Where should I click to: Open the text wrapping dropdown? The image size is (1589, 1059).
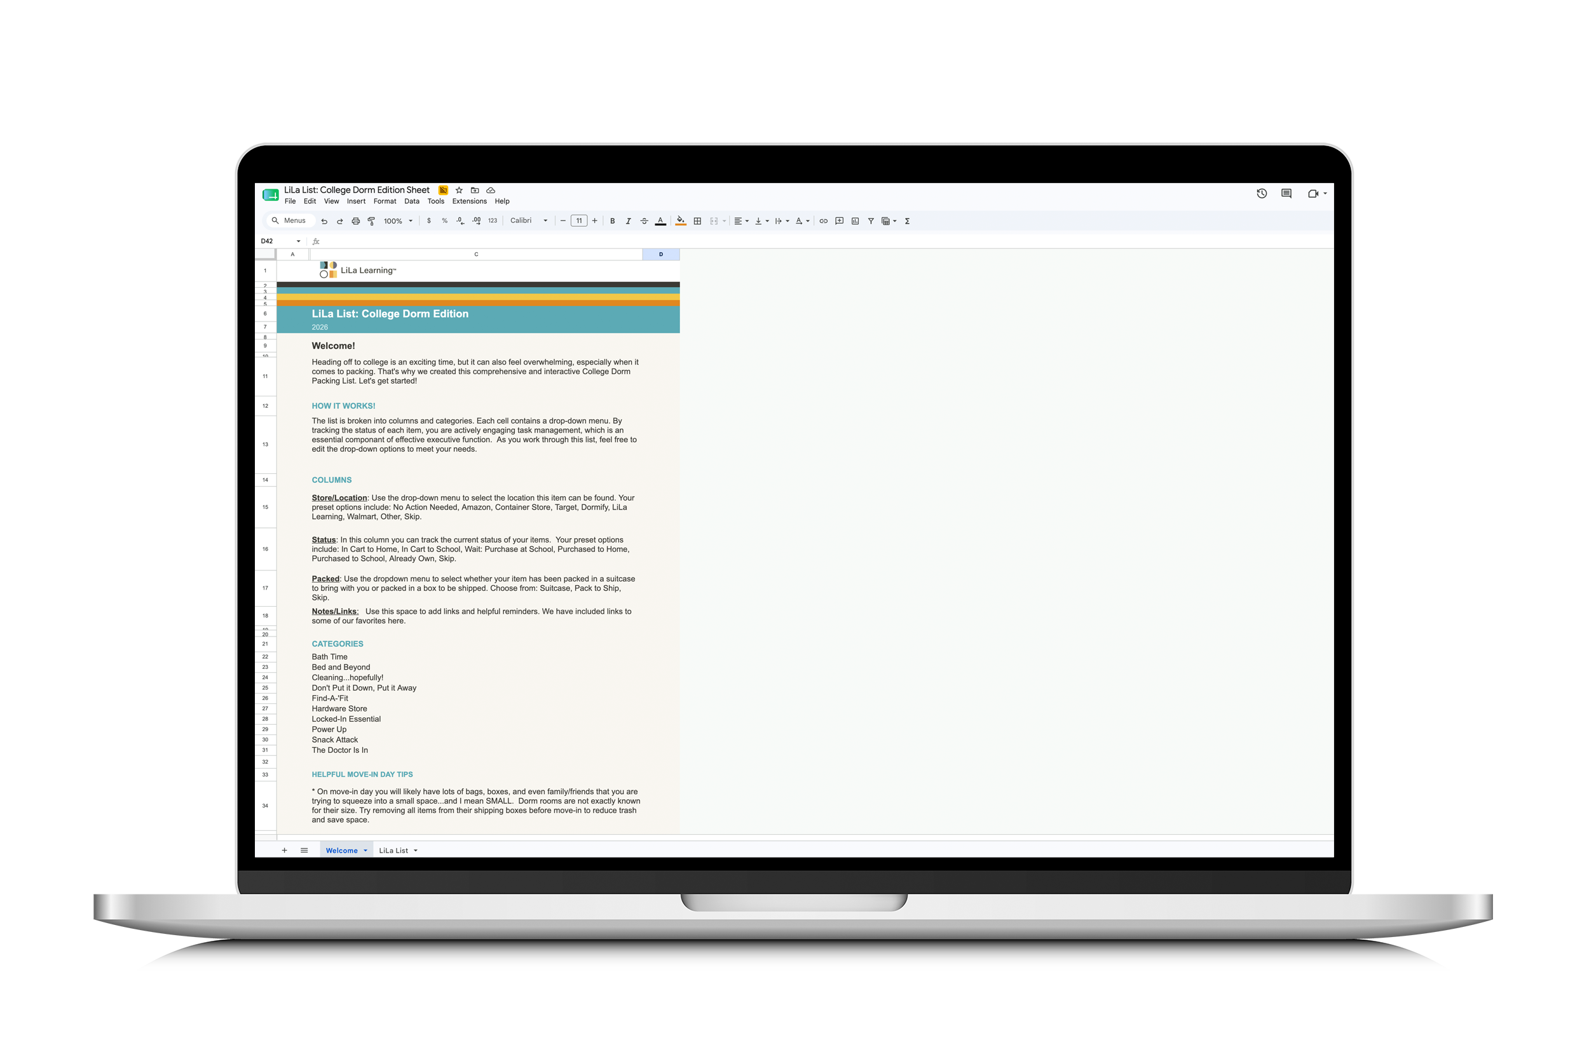pyautogui.click(x=782, y=221)
